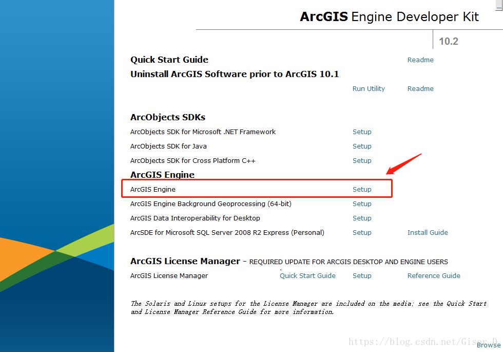Click the 'ArcGIS Engine Developer Kit' title
The width and height of the screenshot is (503, 352).
389,16
